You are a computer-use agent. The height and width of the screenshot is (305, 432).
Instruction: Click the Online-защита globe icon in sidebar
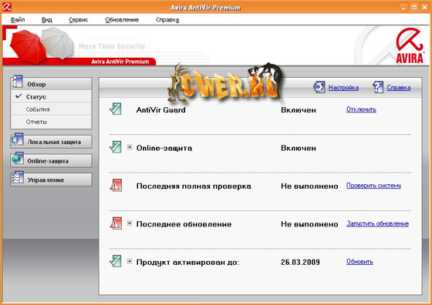click(17, 159)
